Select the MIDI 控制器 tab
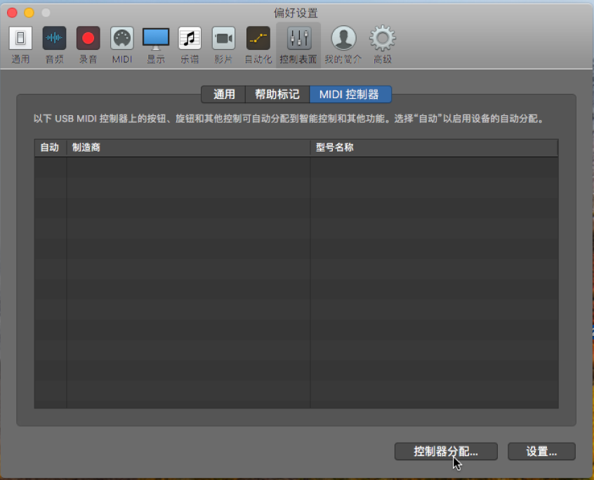Viewport: 594px width, 480px height. tap(349, 95)
